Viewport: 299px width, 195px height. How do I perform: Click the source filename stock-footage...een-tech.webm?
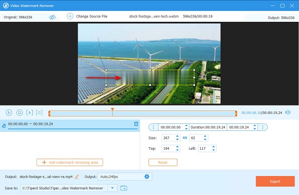point(154,16)
